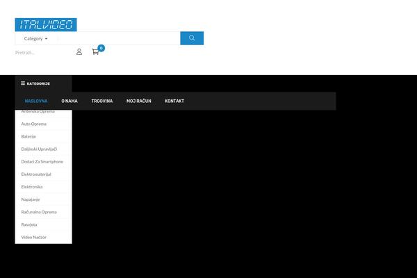Click the cart item count badge
417x278 pixels.
pos(101,48)
